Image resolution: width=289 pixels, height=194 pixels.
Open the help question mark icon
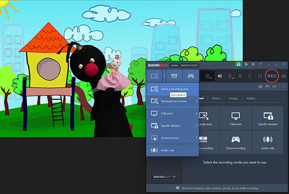pos(261,64)
